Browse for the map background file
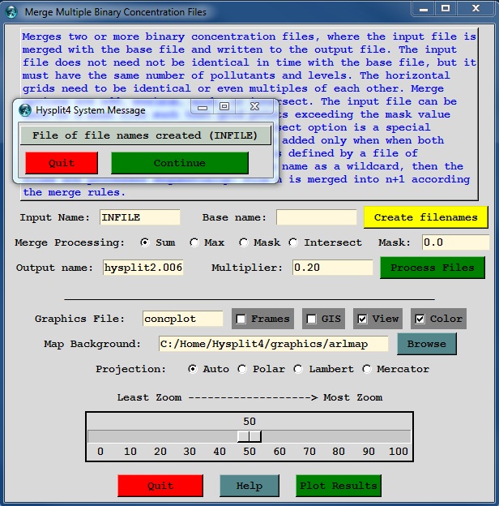 point(426,344)
